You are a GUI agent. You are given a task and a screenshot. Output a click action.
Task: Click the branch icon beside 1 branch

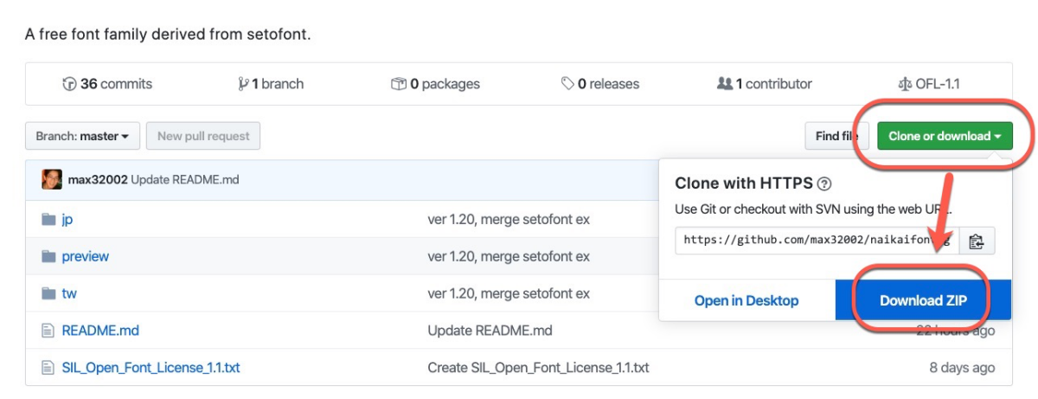(243, 84)
